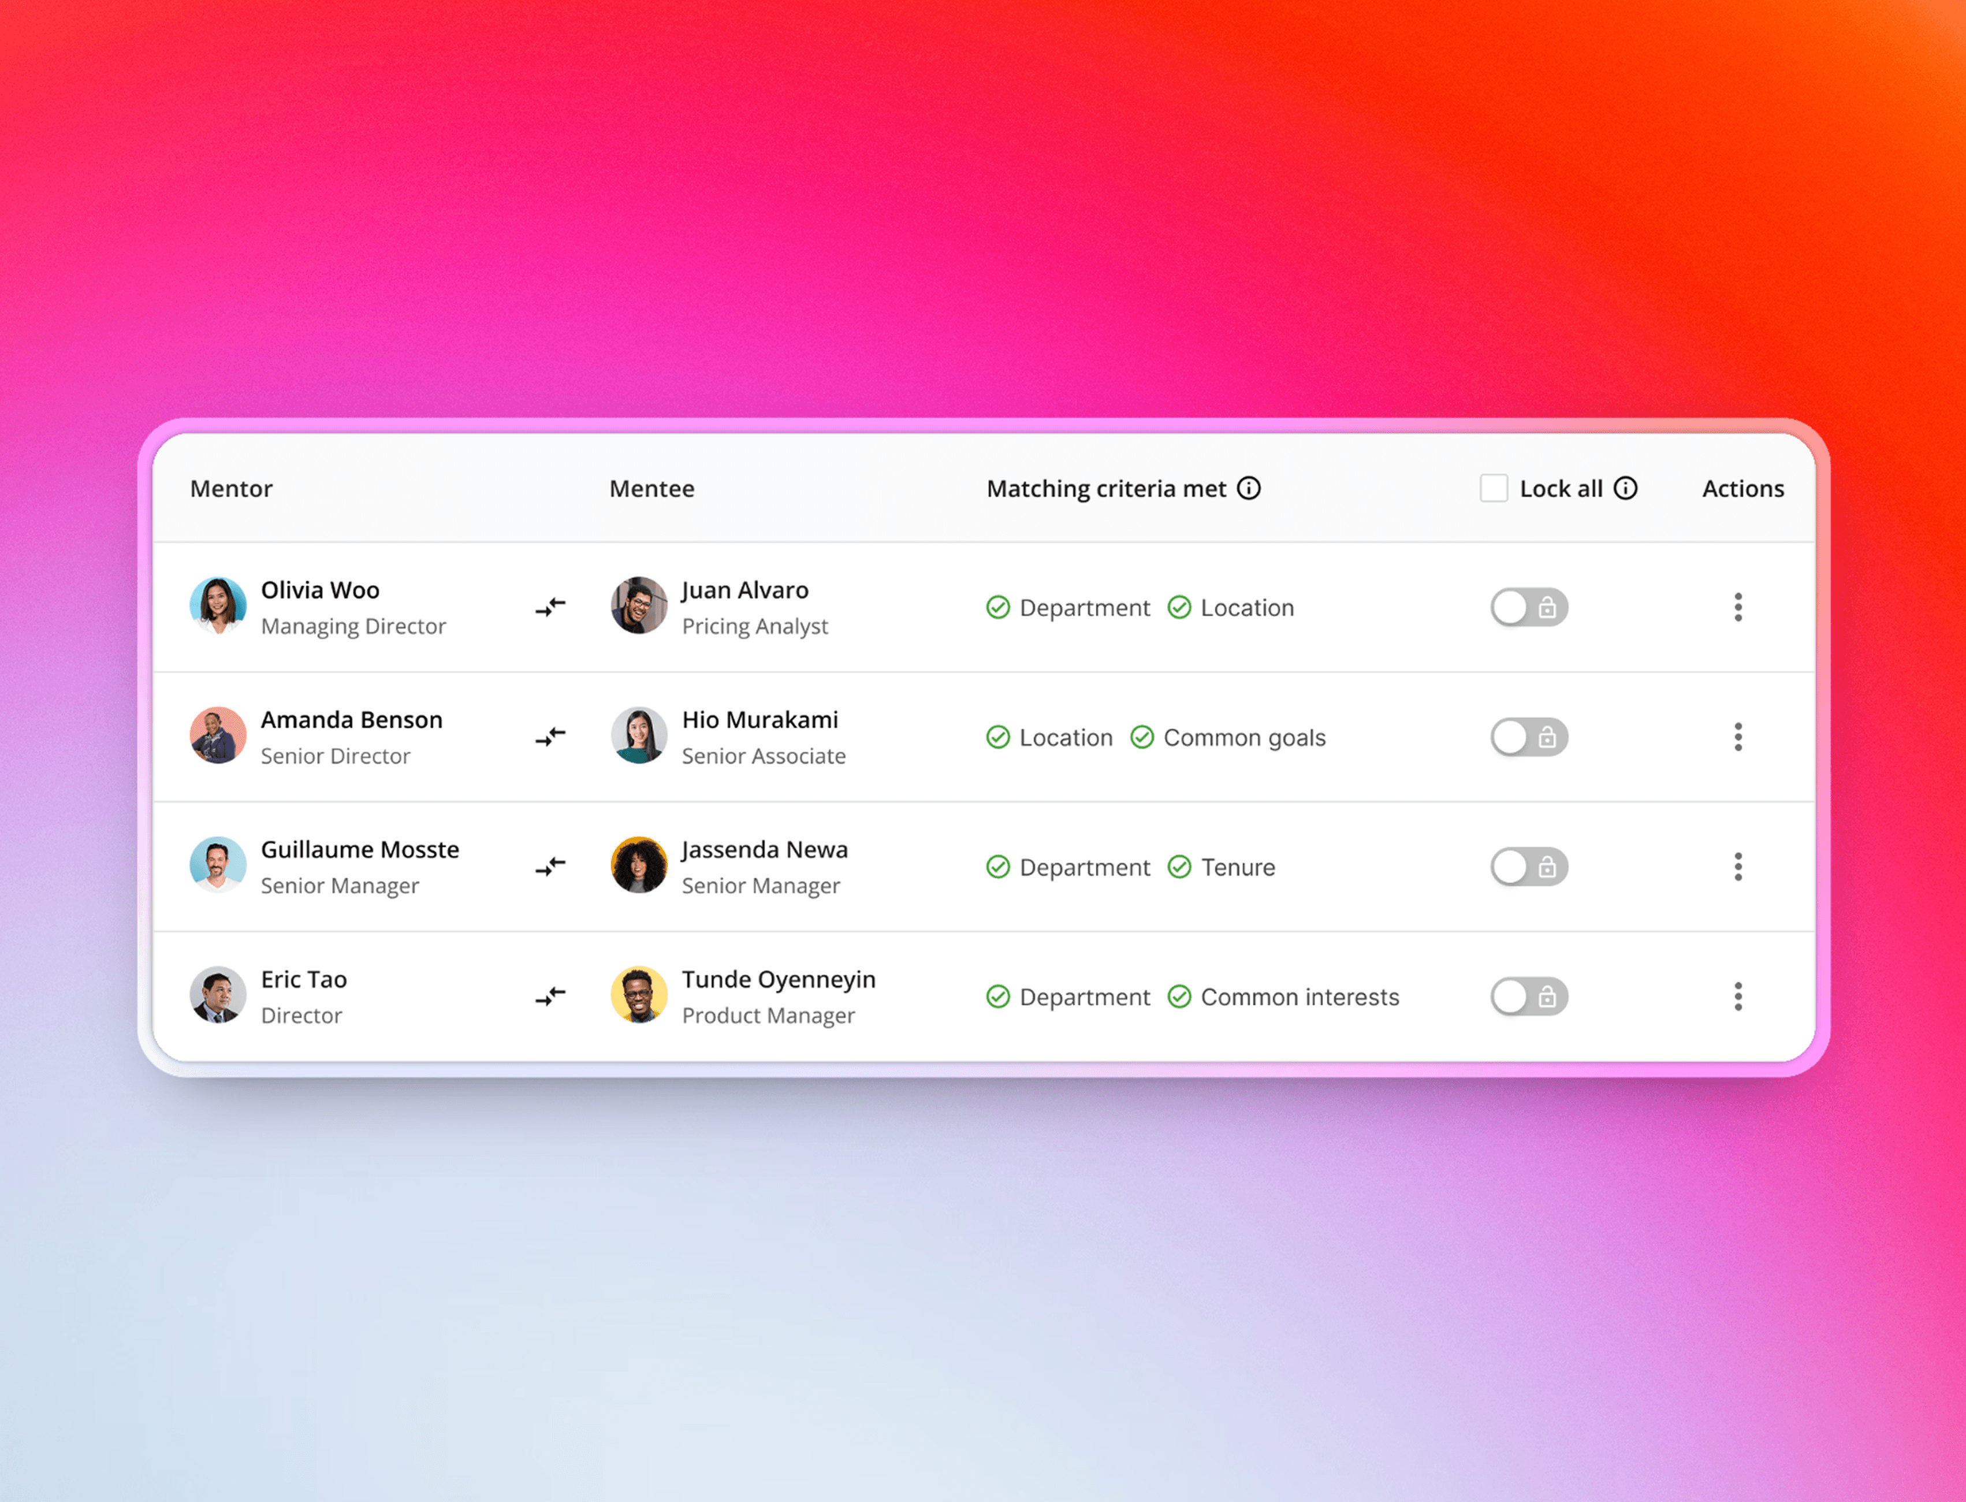Click the swap icon in Eric Tao's row
1966x1502 pixels.
pyautogui.click(x=550, y=996)
